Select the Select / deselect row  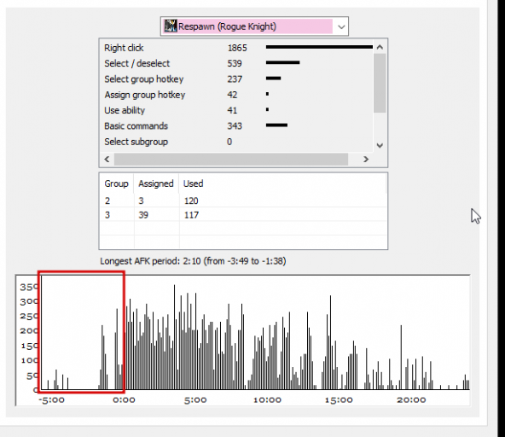point(237,63)
